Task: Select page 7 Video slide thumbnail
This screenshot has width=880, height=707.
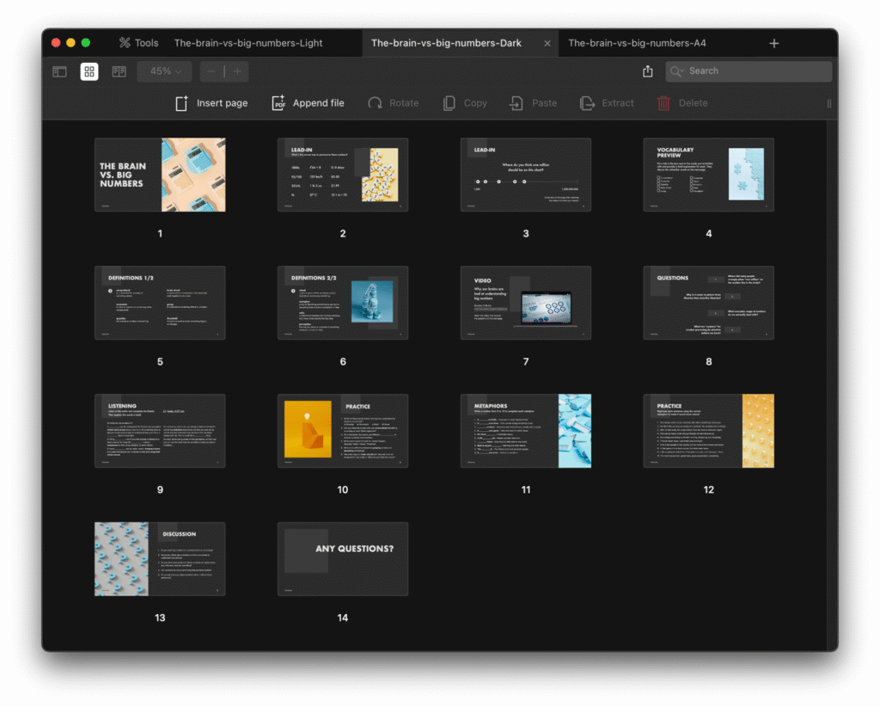Action: coord(525,303)
